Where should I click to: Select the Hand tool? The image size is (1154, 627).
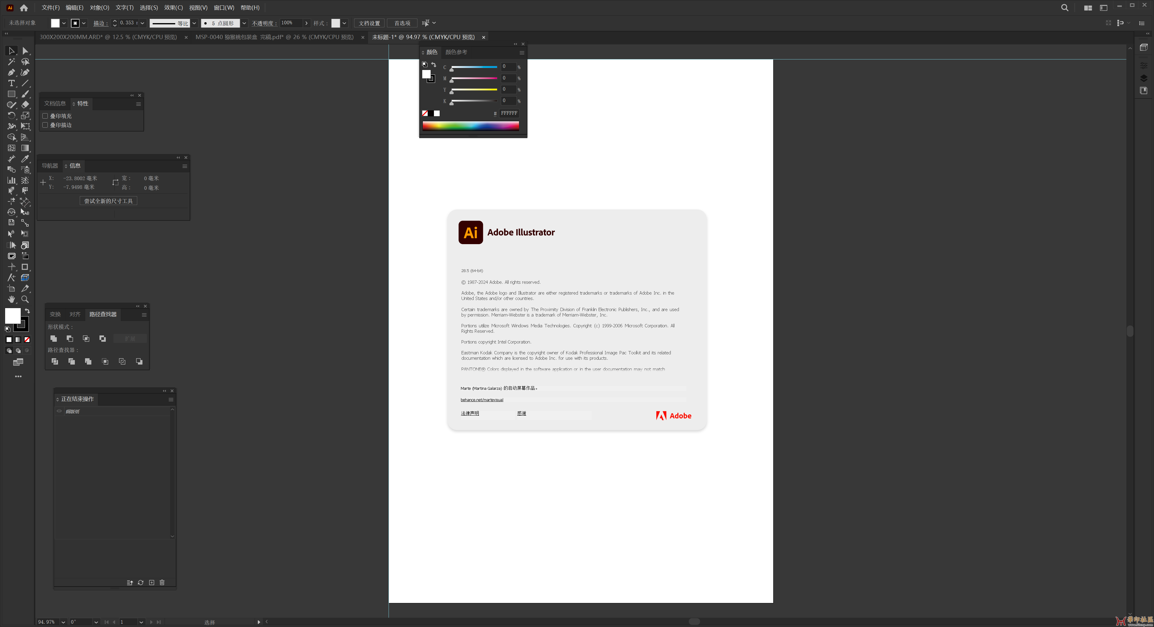coord(12,299)
